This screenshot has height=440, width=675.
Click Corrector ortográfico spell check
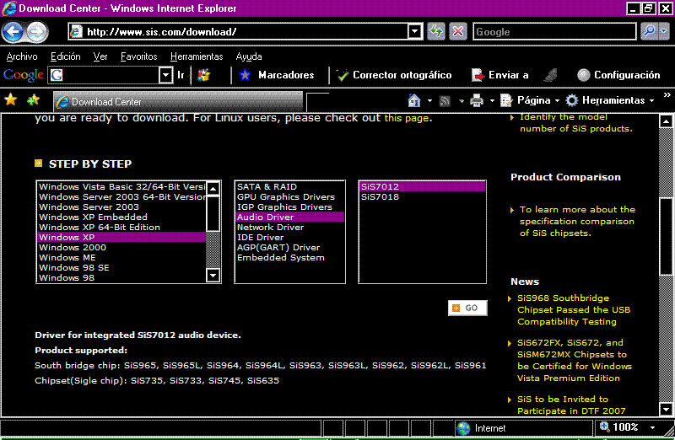[394, 75]
